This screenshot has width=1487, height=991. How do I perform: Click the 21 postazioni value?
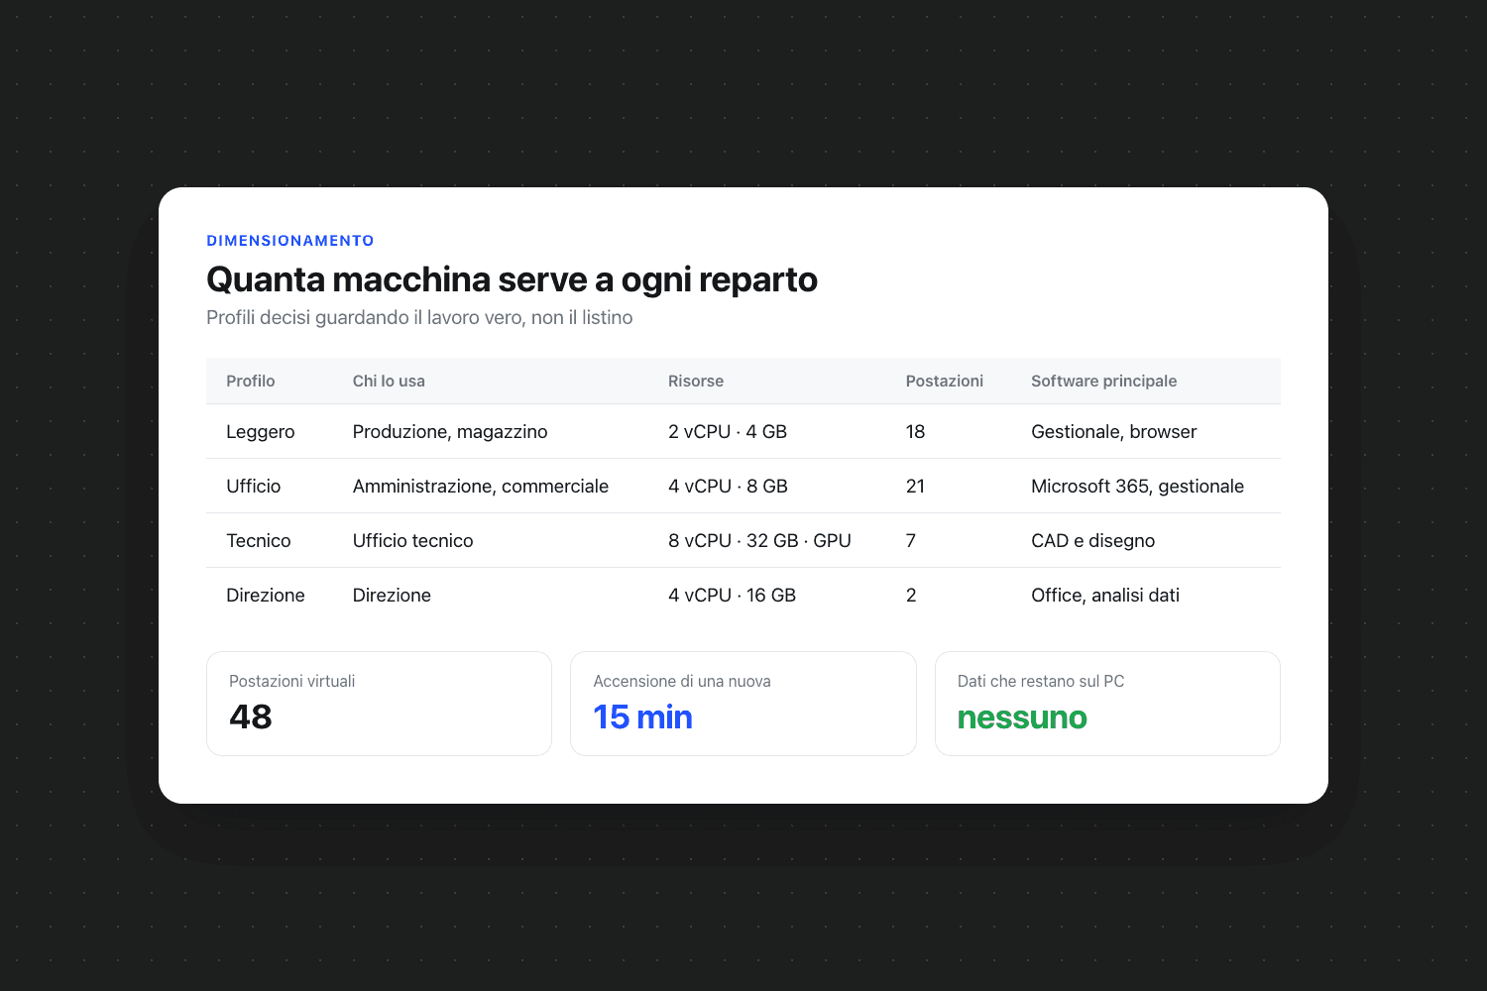[x=915, y=486]
